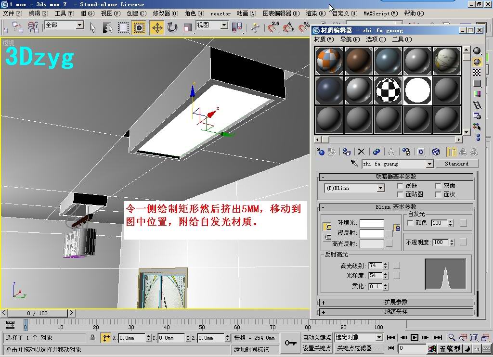Click the 自动关键点 auto key button
This screenshot has height=357, width=493.
pos(317,337)
